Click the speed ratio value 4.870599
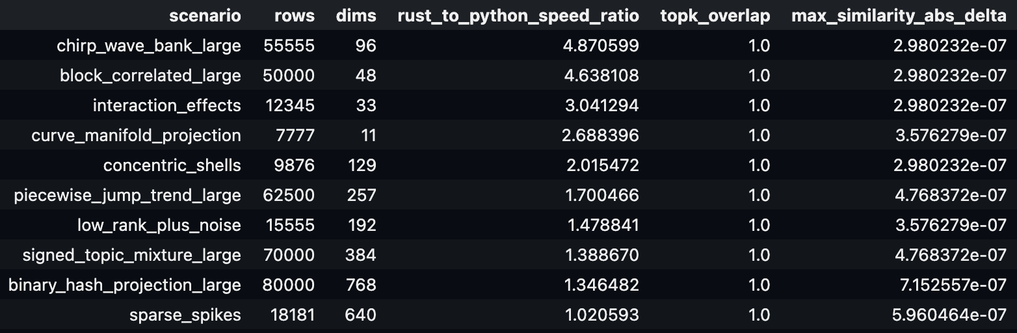 point(602,46)
